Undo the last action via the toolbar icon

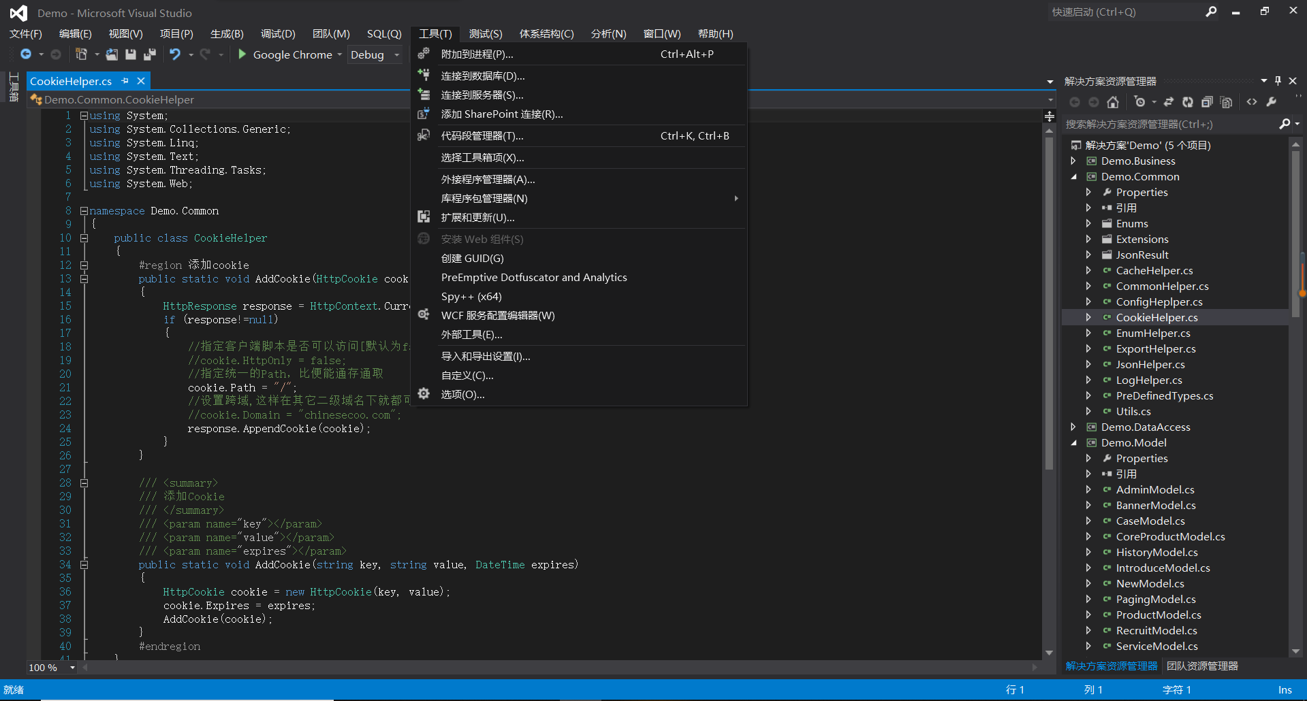(175, 54)
